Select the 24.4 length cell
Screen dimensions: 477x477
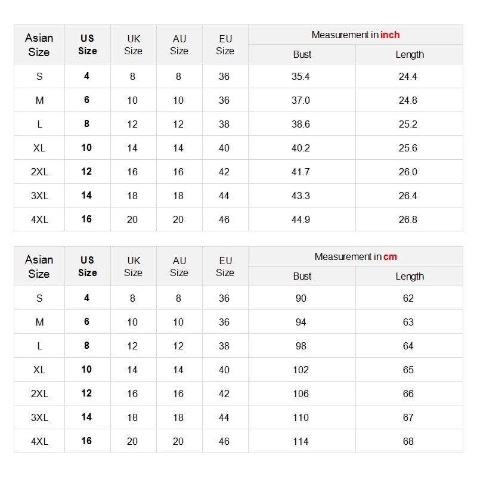[x=408, y=77]
